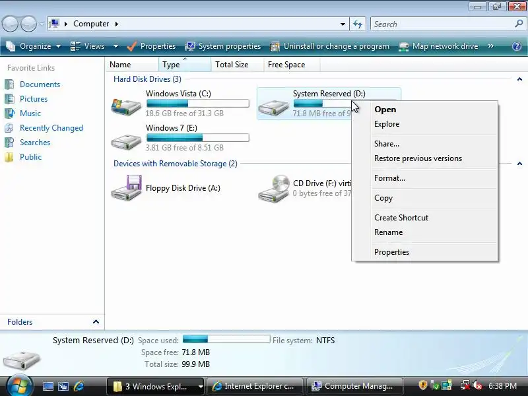Open Pictures in Favorite Links
Viewport: 528px width, 396px height.
[34, 98]
